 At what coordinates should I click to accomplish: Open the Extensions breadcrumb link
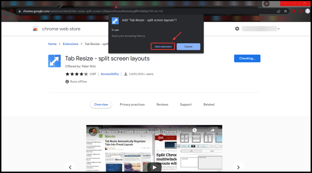point(70,44)
